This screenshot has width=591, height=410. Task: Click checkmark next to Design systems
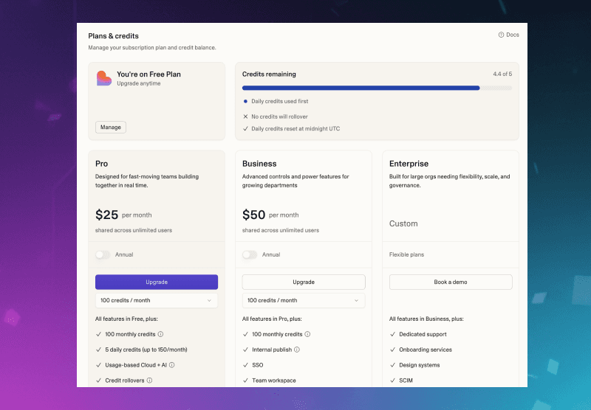[392, 365]
